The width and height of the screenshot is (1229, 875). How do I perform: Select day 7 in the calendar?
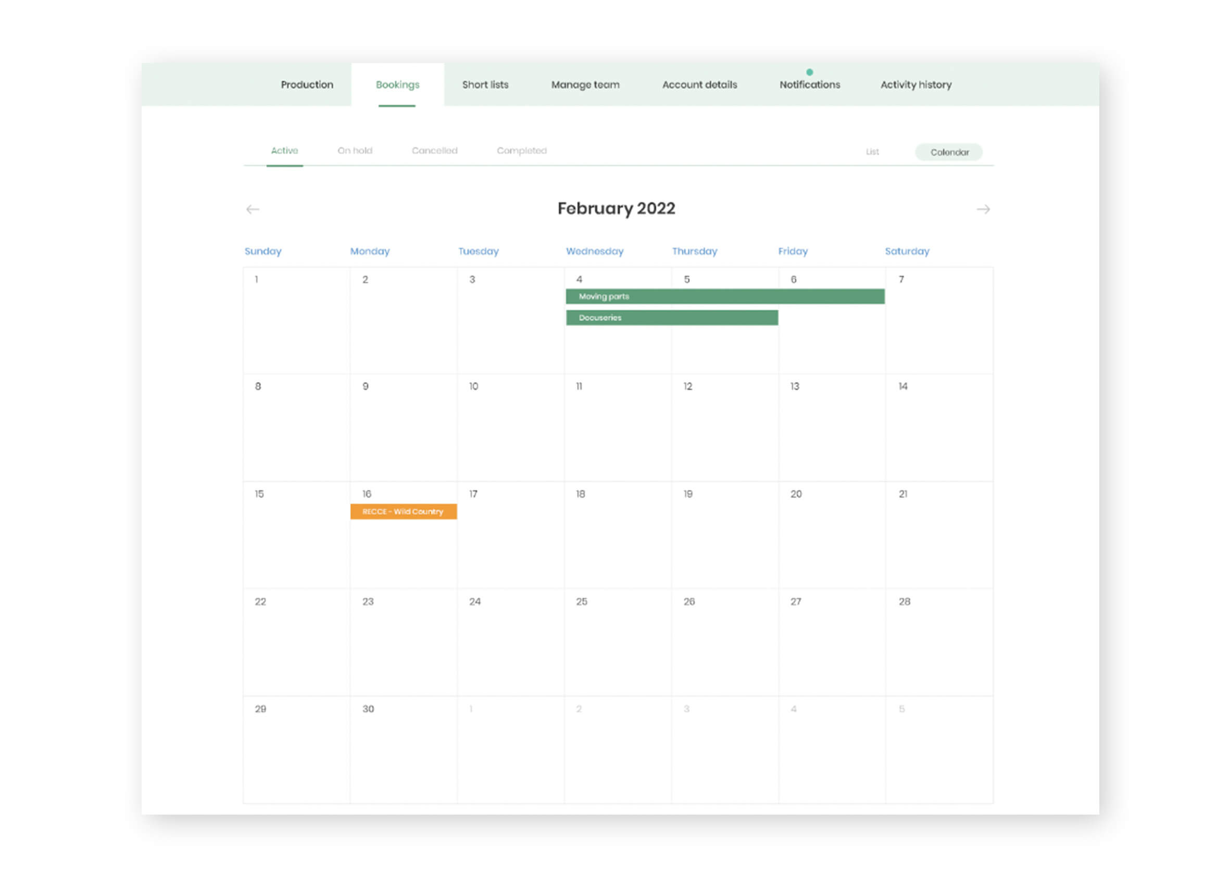(x=939, y=320)
